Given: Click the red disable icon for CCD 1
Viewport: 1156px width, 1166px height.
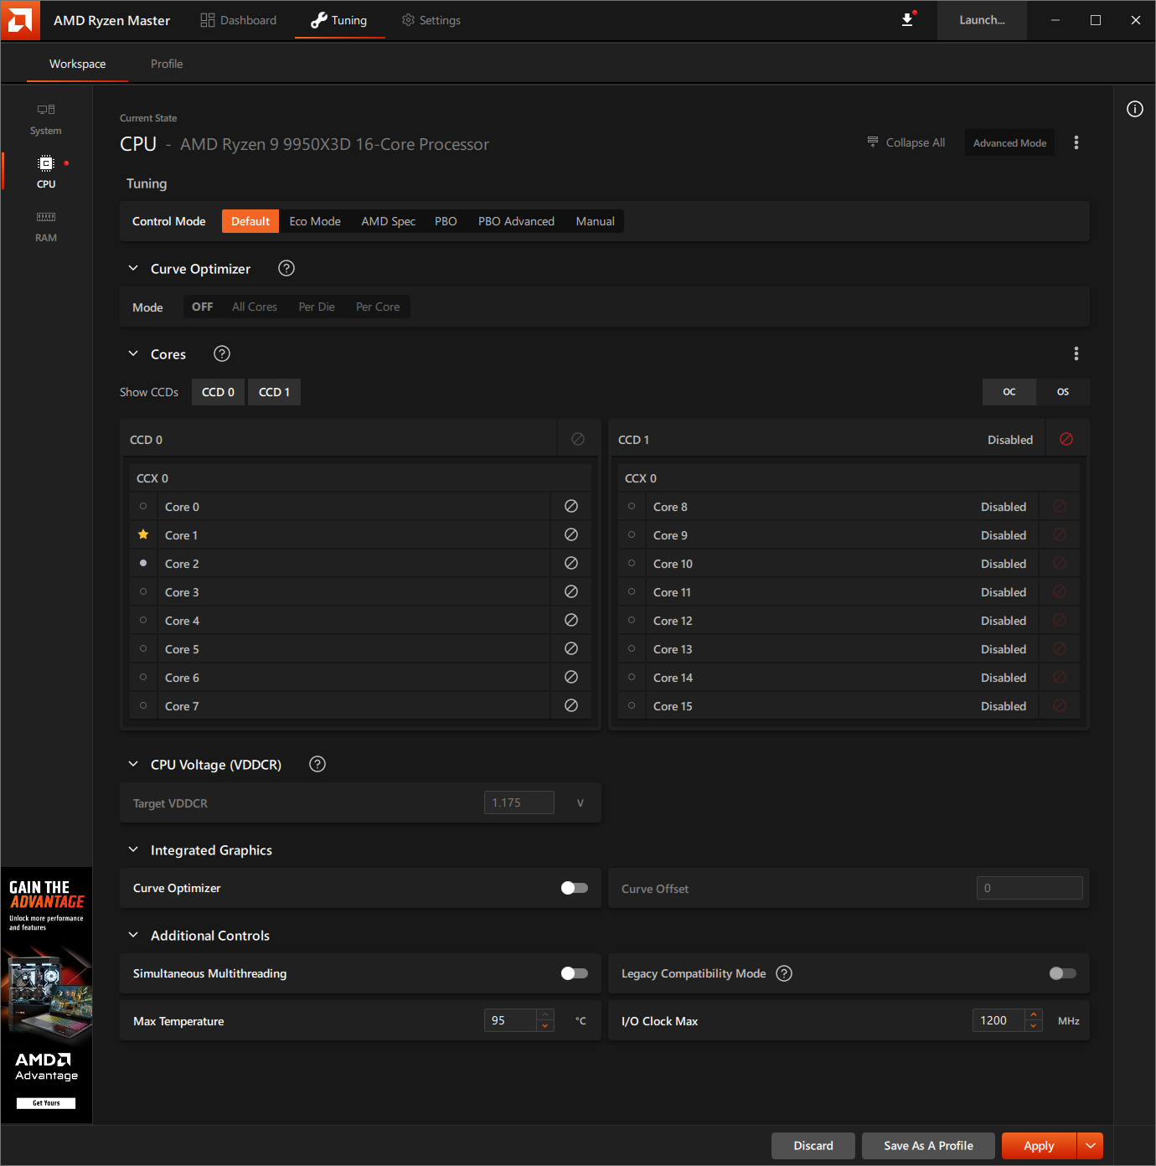Looking at the screenshot, I should 1066,439.
